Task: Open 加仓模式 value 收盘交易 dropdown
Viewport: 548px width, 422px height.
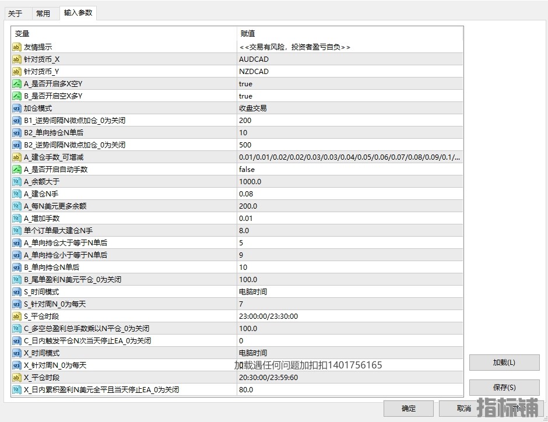Action: 350,108
